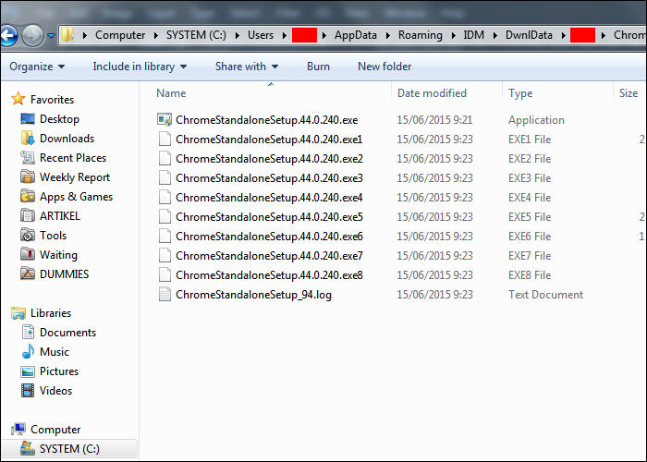Expand the arrow after Roaming breadcrumb
The image size is (647, 462).
tap(454, 35)
